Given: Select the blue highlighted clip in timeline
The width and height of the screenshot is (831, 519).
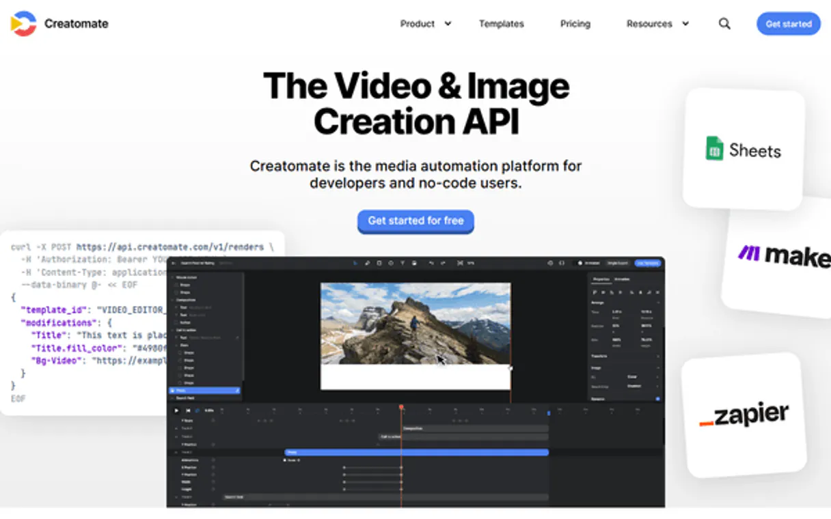Looking at the screenshot, I should (x=416, y=452).
